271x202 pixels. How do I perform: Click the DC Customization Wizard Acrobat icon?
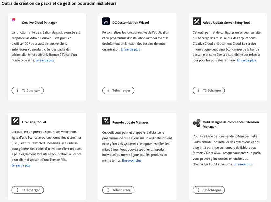[106, 21]
